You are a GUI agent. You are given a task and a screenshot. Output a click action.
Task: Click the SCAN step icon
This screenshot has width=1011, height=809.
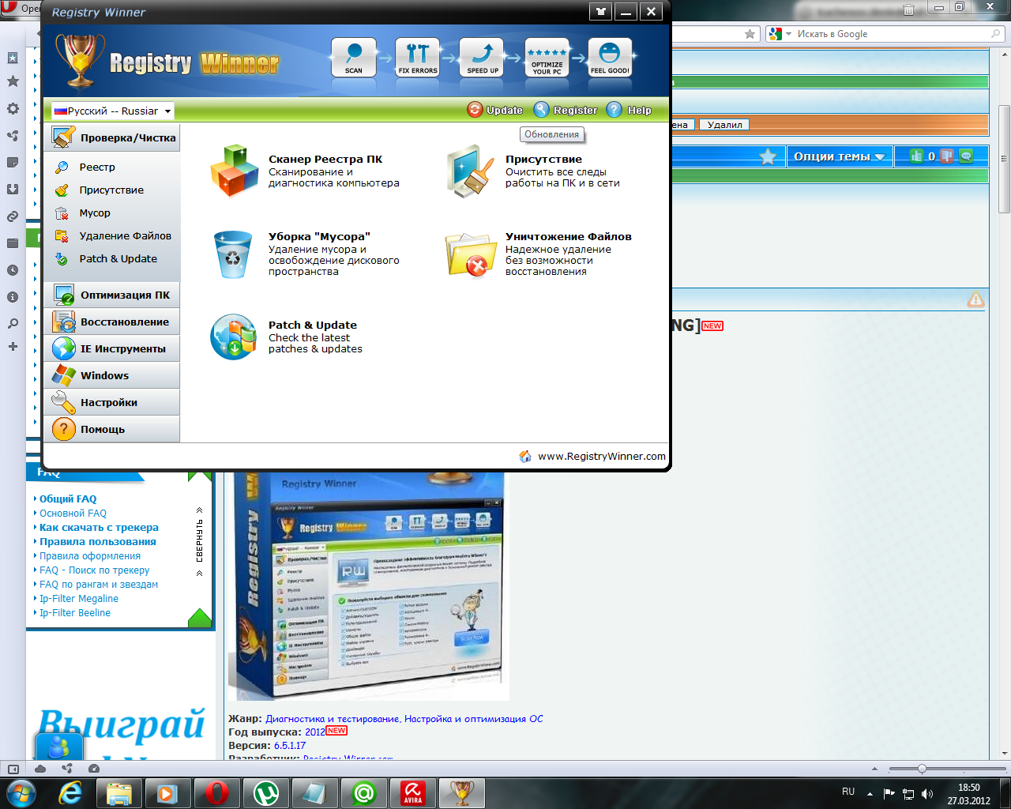[x=353, y=57]
